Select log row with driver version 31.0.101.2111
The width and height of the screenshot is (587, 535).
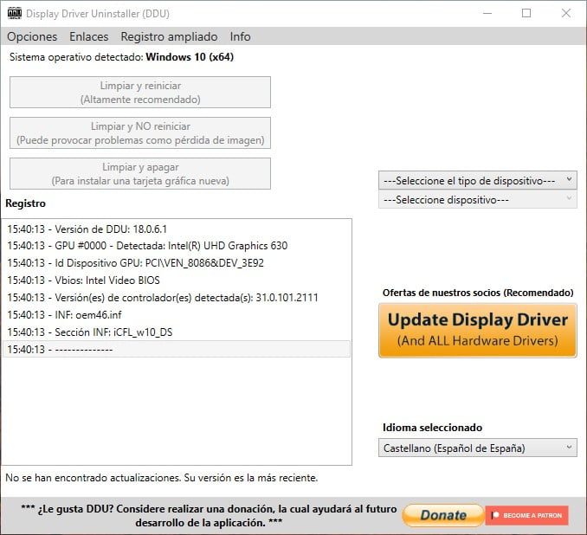point(177,297)
